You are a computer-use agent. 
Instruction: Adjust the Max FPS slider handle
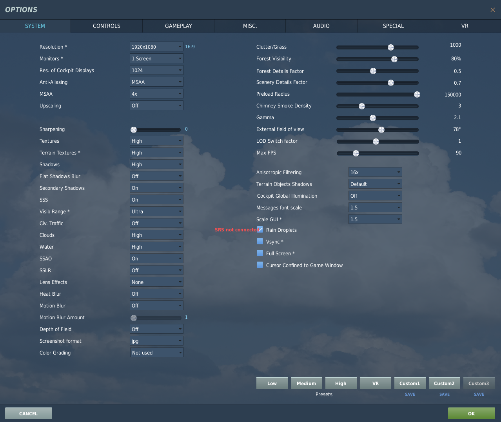pos(356,153)
